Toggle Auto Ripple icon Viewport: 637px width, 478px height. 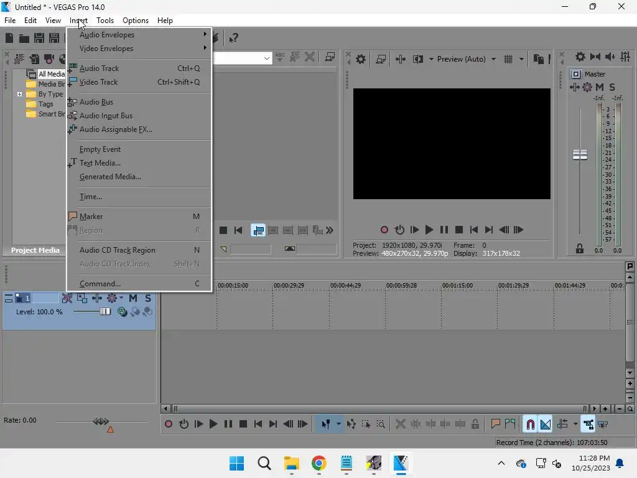[562, 424]
